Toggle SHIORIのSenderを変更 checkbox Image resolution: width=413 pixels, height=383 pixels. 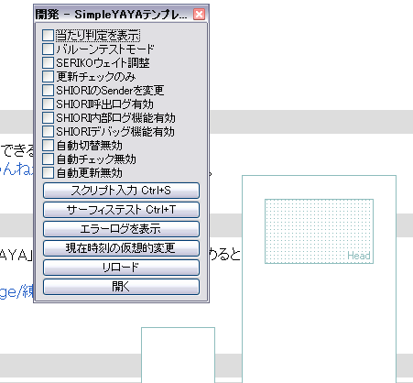coord(48,90)
